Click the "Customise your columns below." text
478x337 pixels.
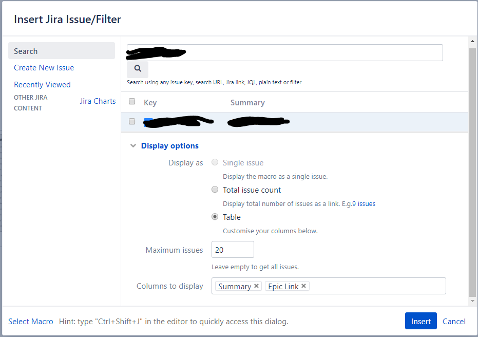[270, 231]
